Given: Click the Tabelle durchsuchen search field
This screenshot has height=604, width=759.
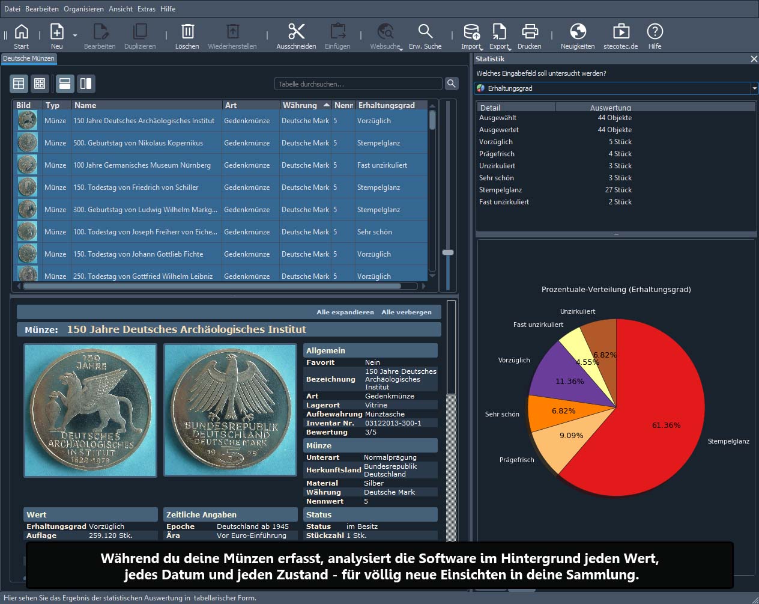Looking at the screenshot, I should point(358,84).
